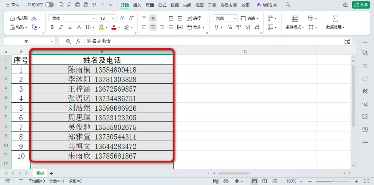Viewport: 374px width, 185px height.
Task: Click the Paste (粘贴) clipboard icon
Action: coord(12,27)
